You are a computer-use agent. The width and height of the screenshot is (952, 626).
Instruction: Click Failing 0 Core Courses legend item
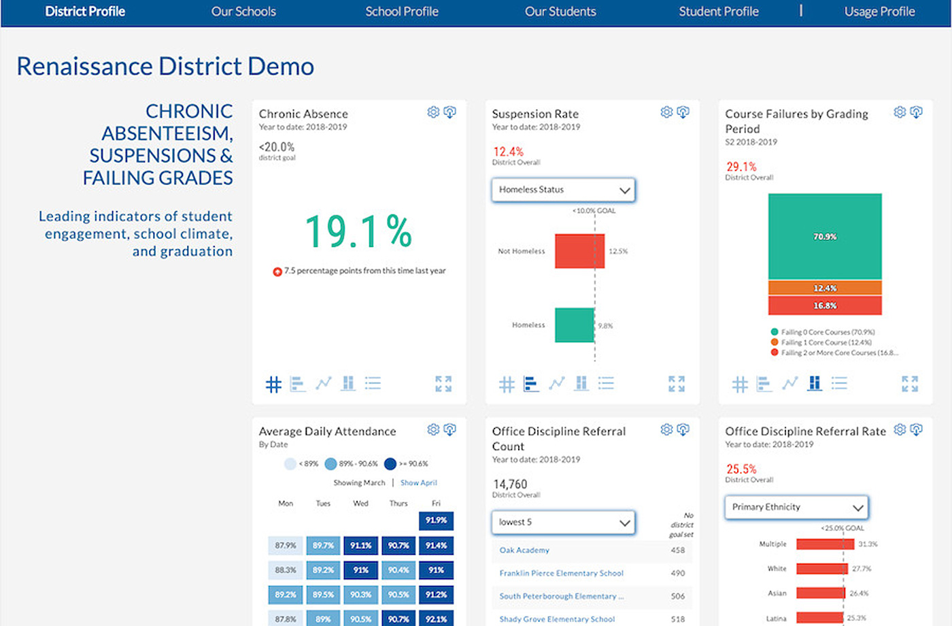823,332
